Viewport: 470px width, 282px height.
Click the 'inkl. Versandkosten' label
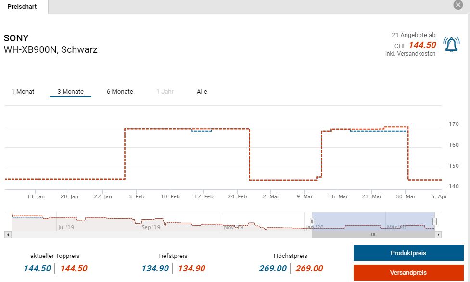[410, 54]
